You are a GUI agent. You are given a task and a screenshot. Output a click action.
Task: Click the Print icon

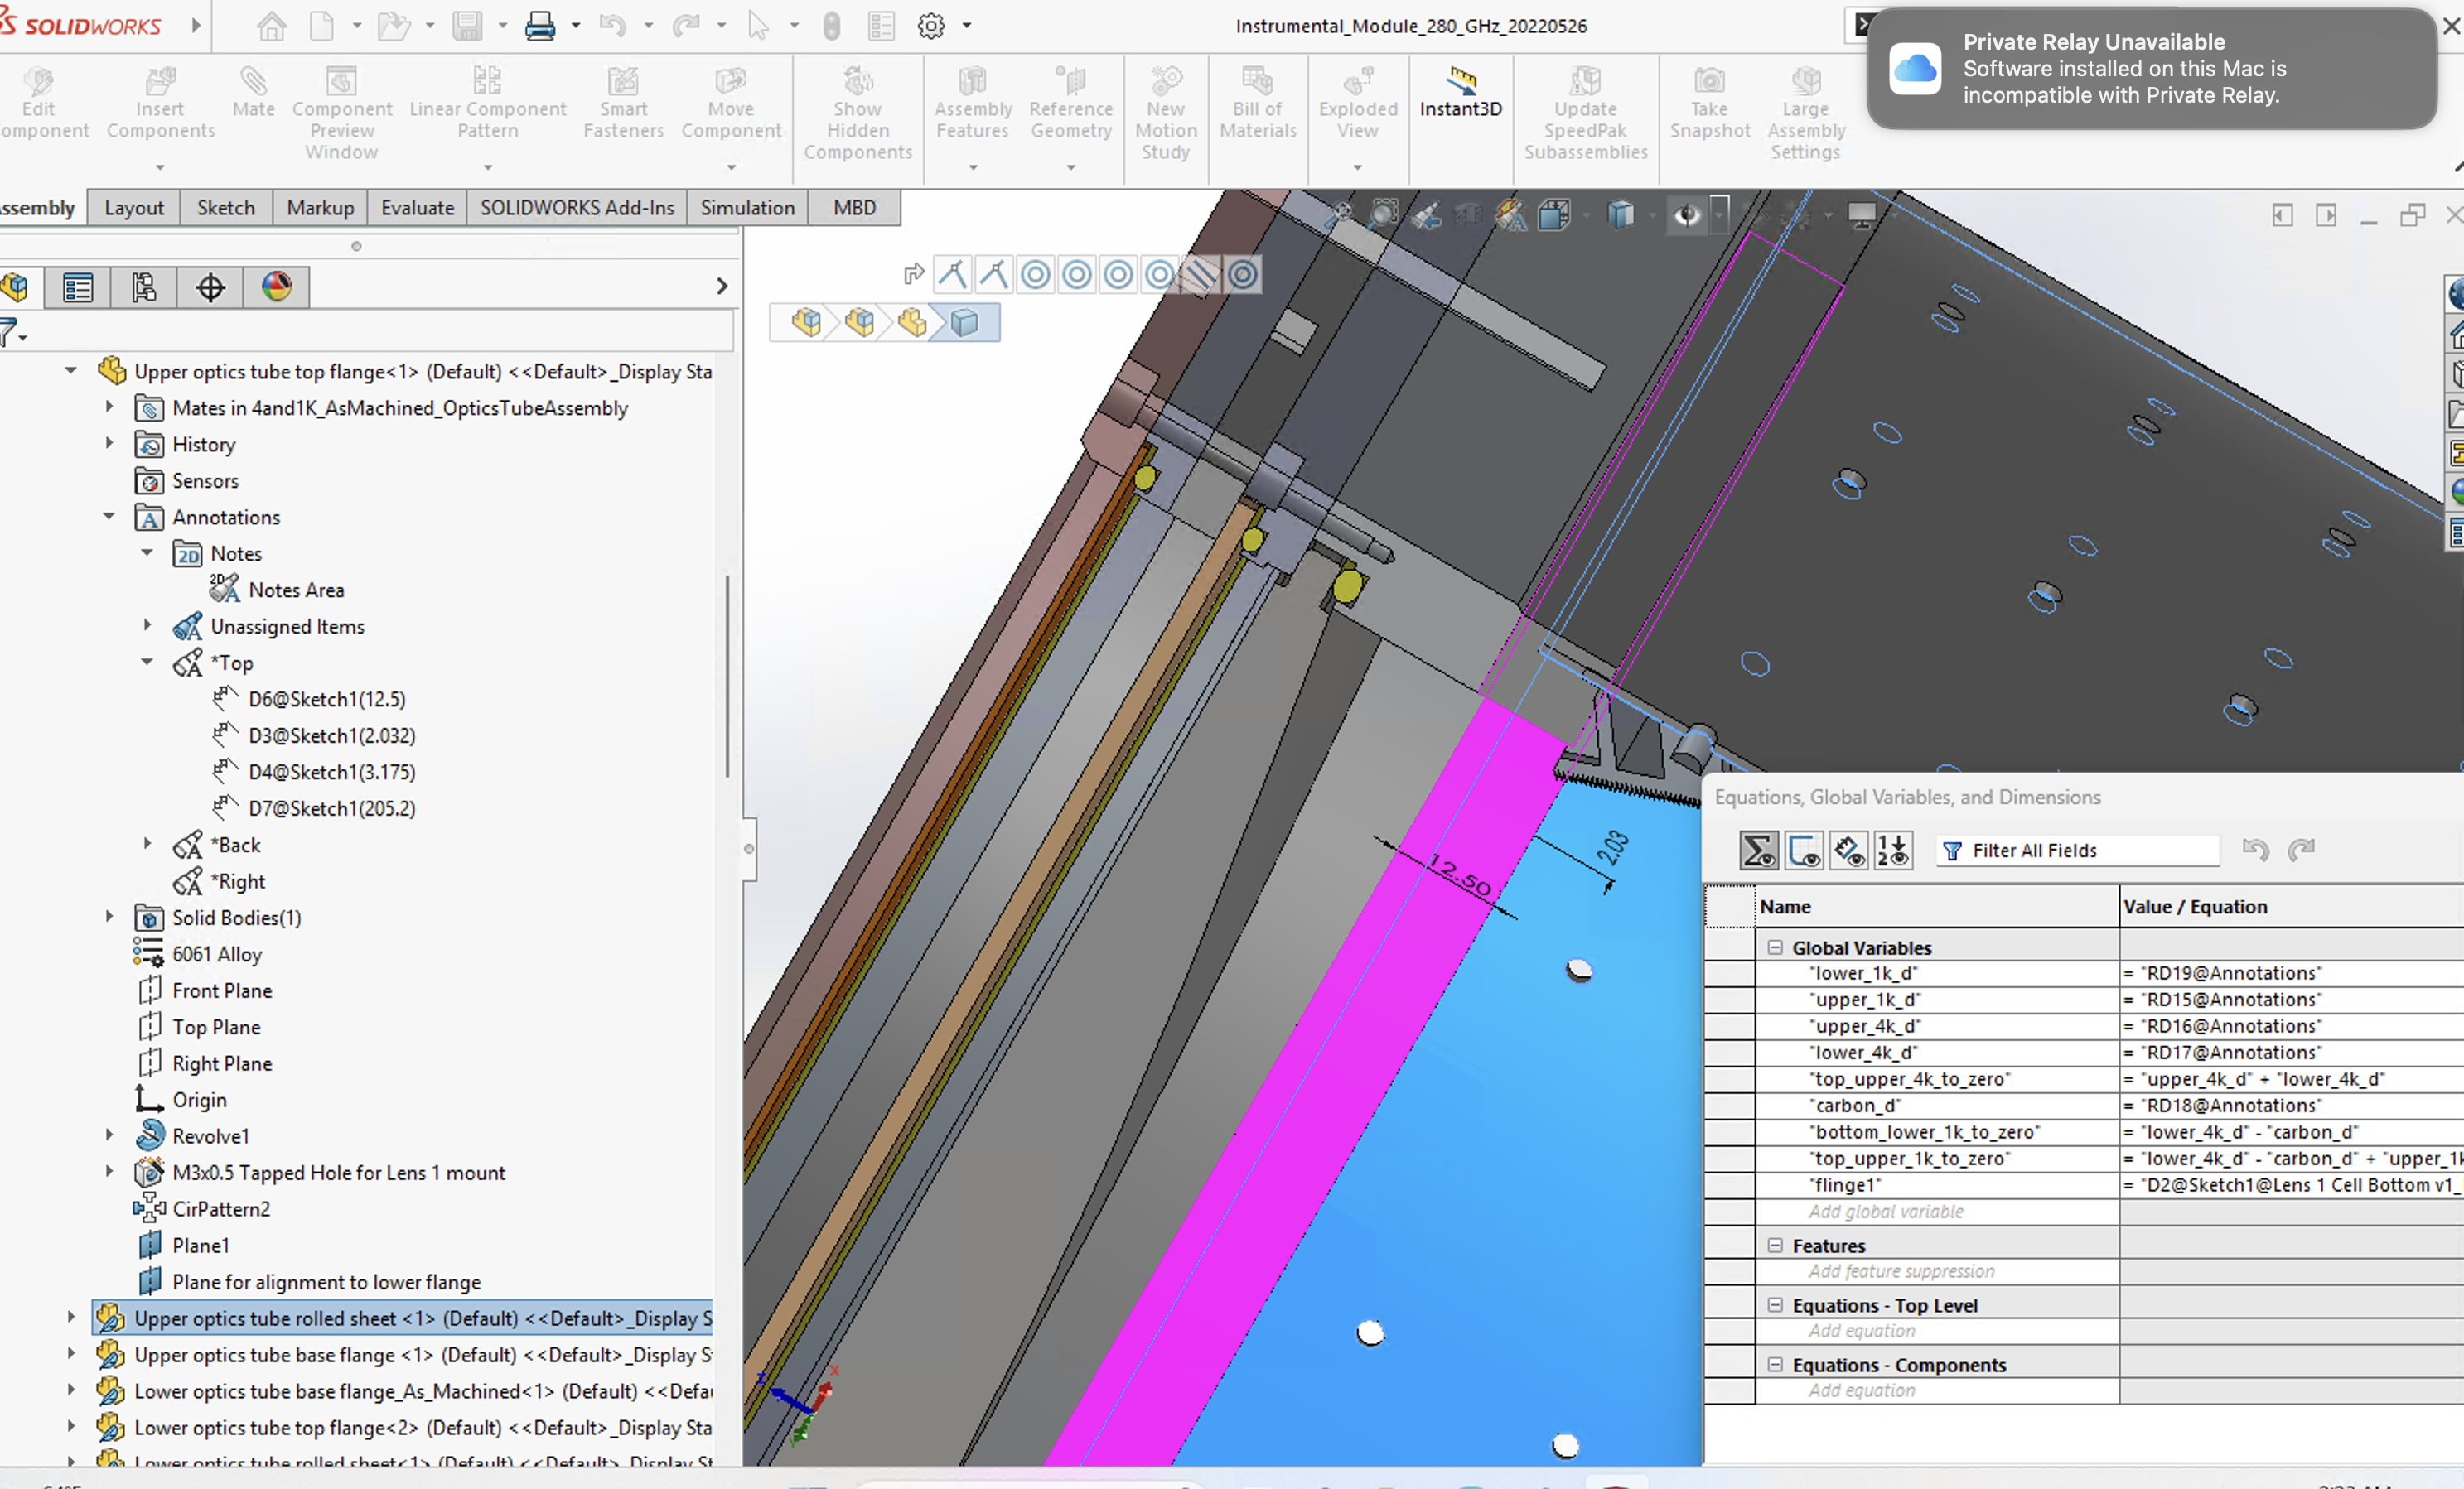point(540,26)
